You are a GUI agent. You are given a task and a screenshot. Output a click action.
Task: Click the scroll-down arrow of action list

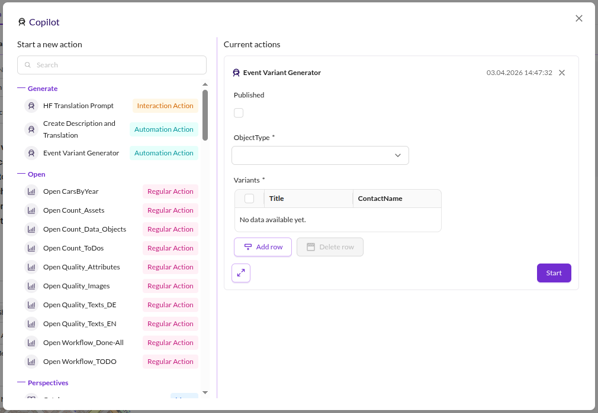[x=205, y=392]
